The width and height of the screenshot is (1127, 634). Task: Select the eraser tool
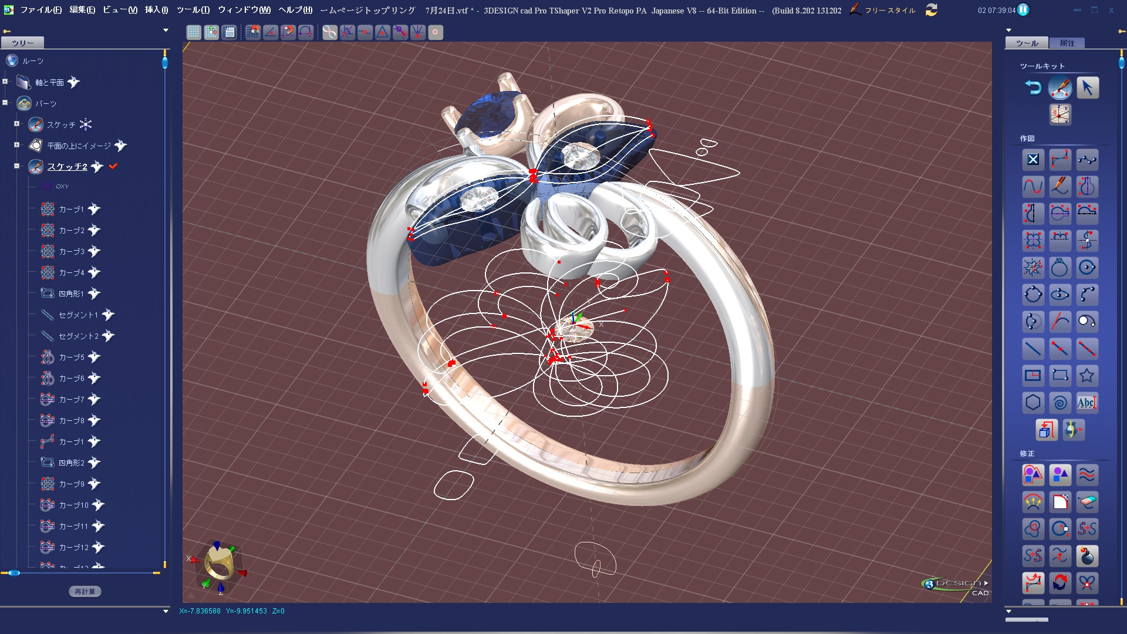(x=1087, y=502)
